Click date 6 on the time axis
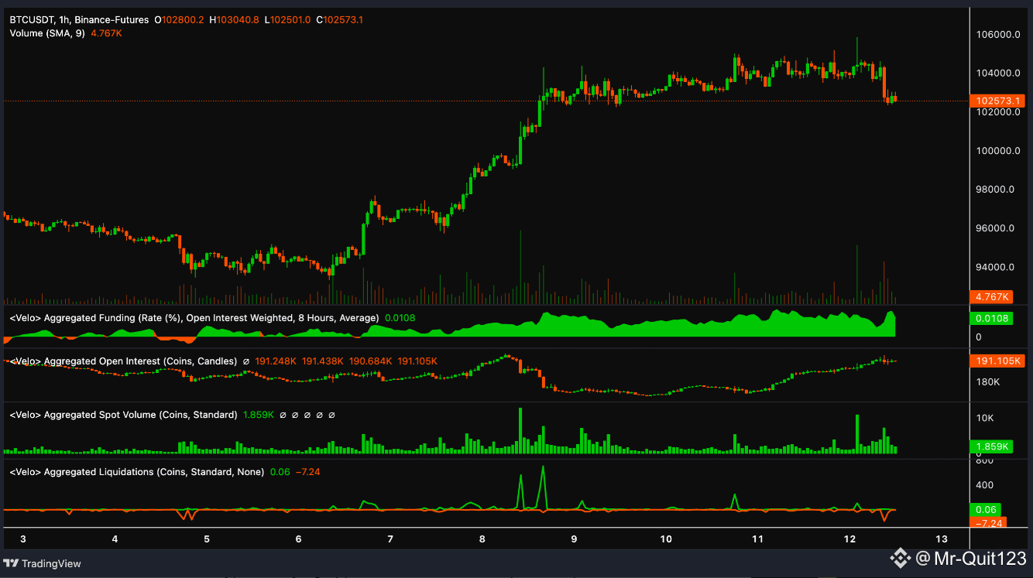Screen dimensions: 1033x578 [x=298, y=539]
